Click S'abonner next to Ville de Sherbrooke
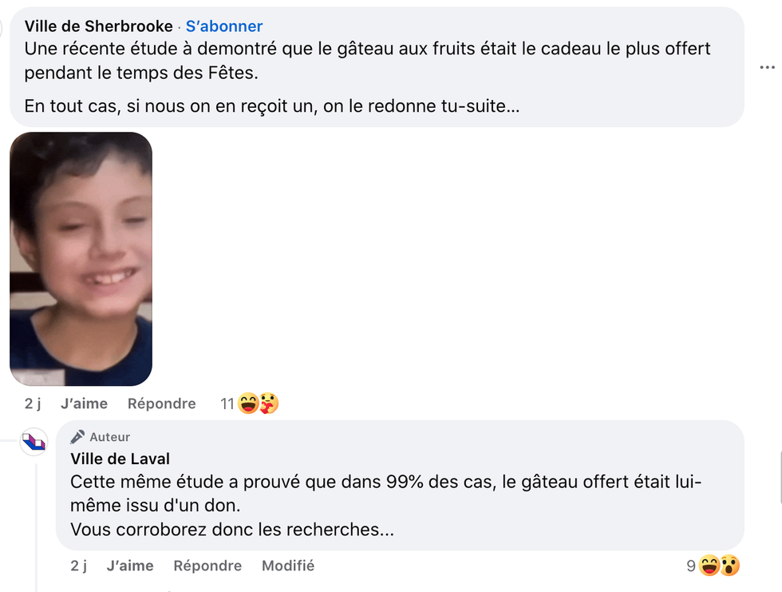The height and width of the screenshot is (592, 782). point(224,26)
